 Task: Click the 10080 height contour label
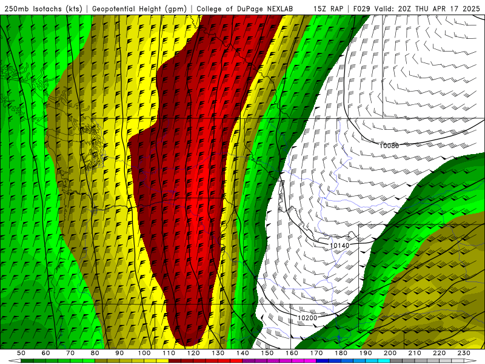[x=389, y=146]
